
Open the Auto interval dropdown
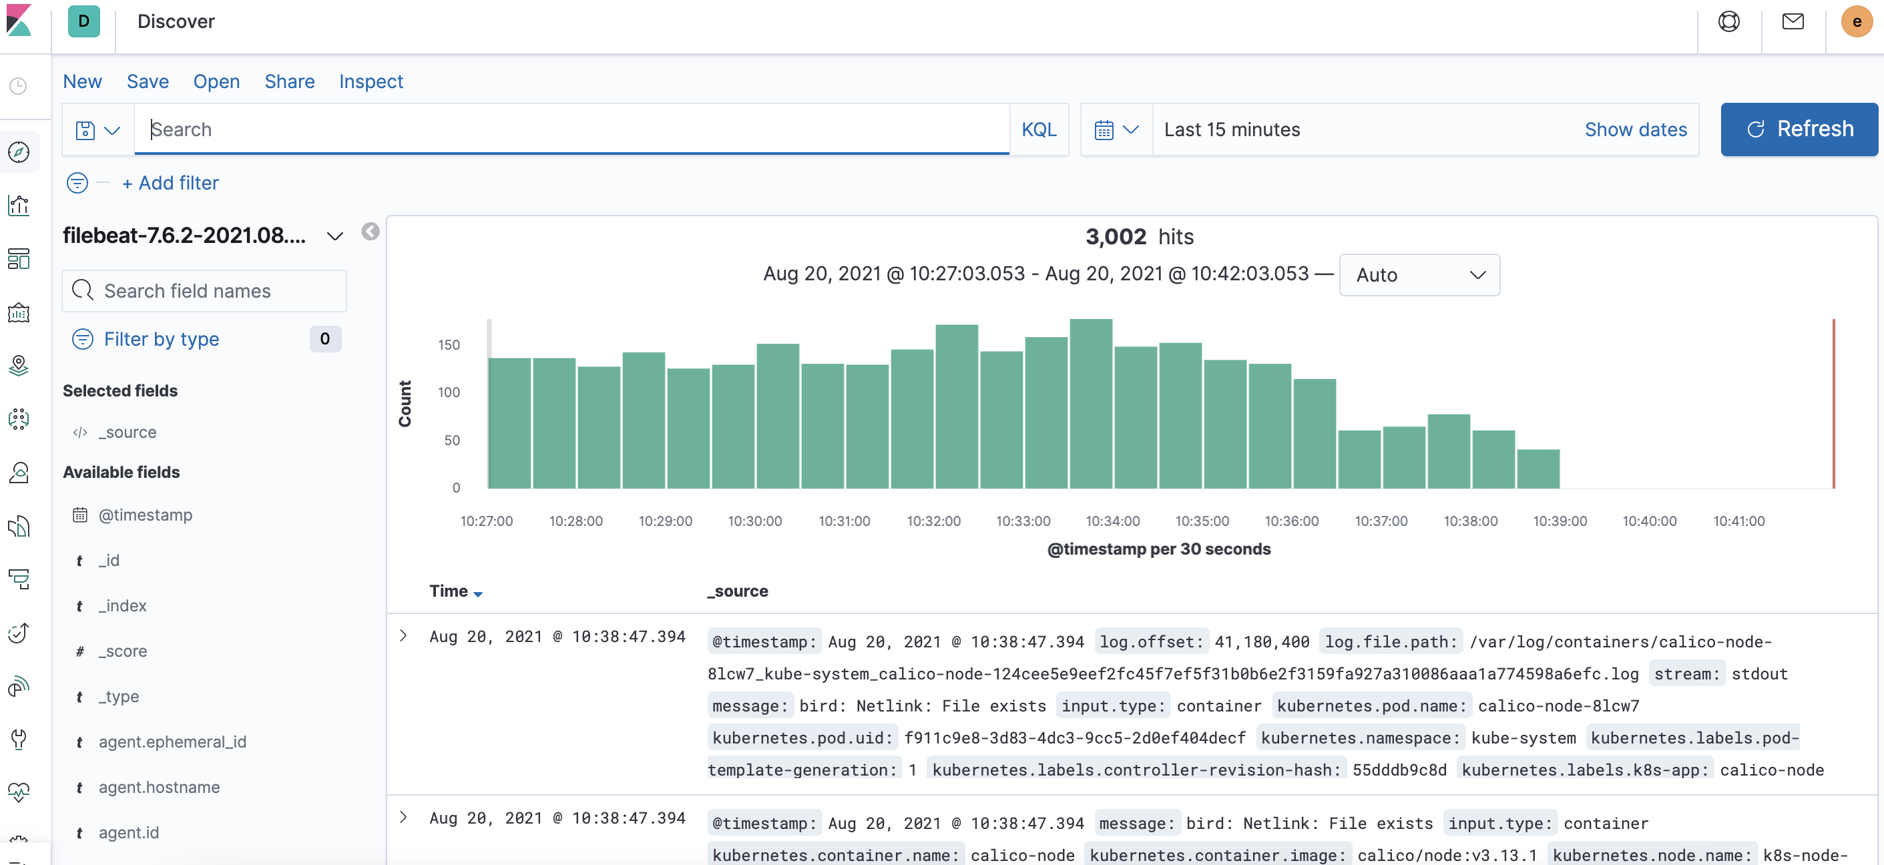pos(1419,275)
